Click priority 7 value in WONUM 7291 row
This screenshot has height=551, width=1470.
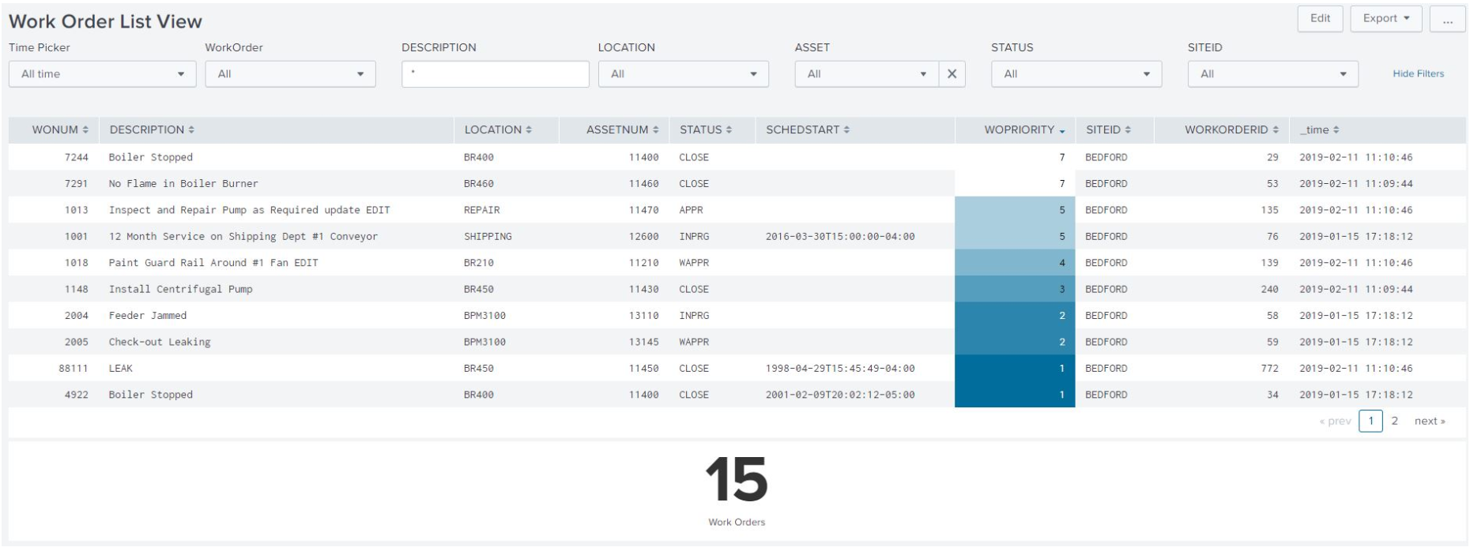click(1062, 183)
